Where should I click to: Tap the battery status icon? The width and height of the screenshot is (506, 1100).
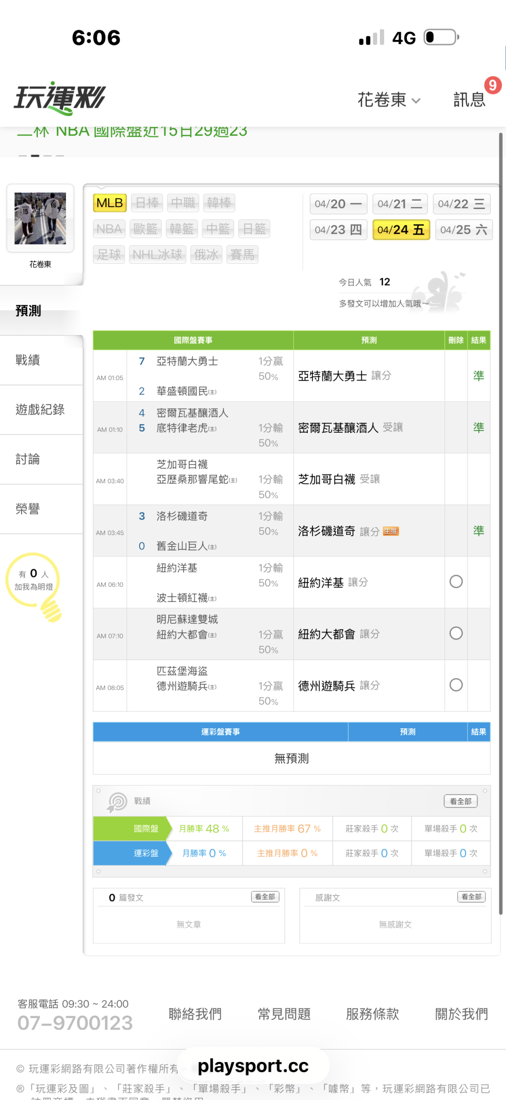(x=441, y=37)
